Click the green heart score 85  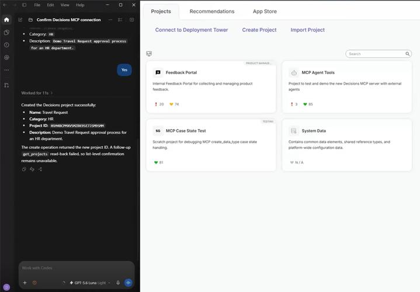(x=308, y=104)
